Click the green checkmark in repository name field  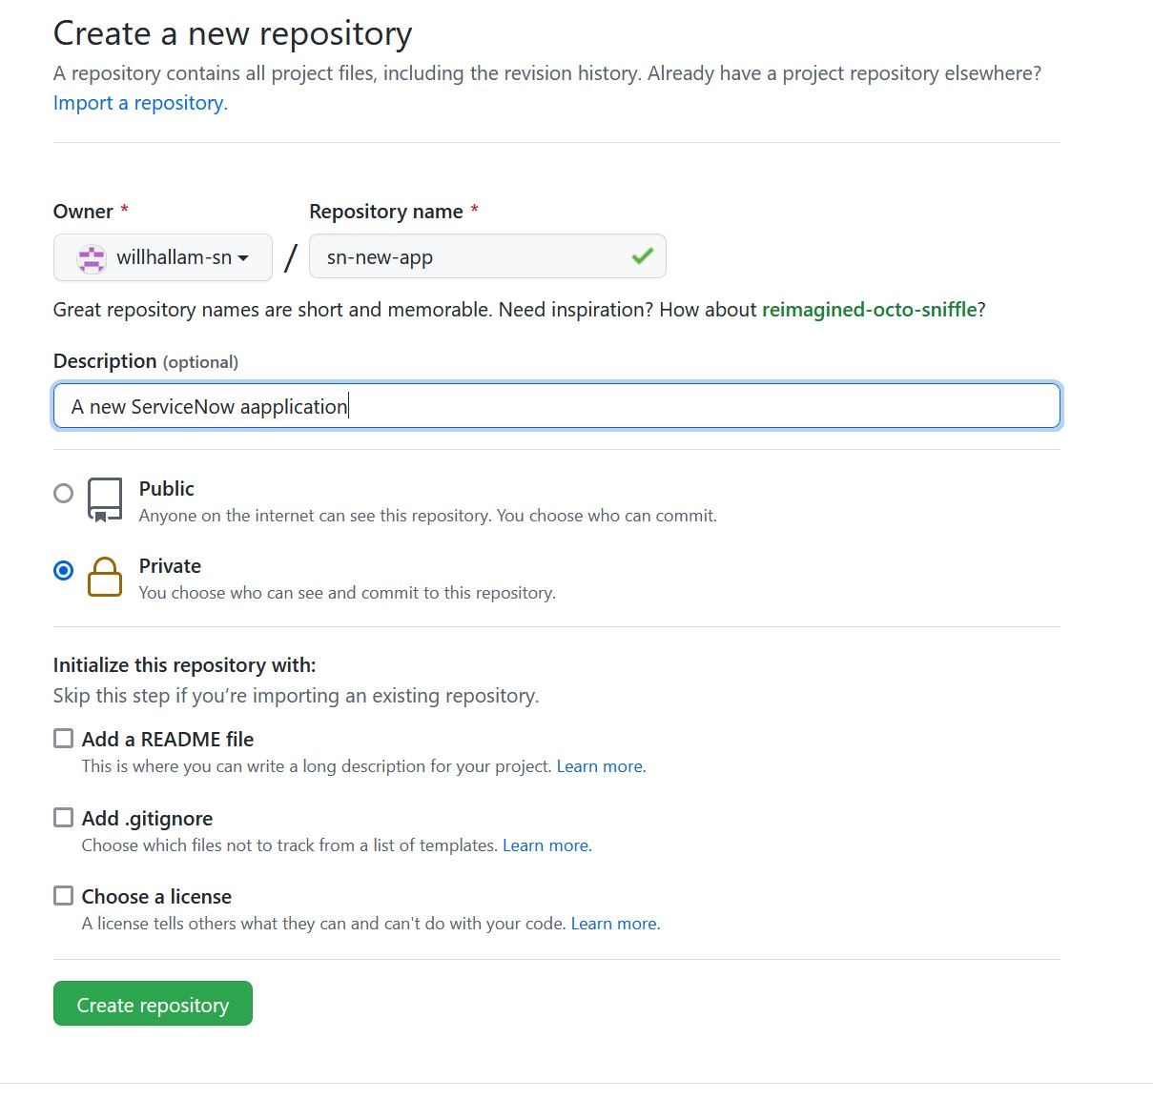643,256
